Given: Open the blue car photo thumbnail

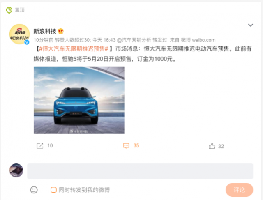Looking at the screenshot, I should coord(79,100).
